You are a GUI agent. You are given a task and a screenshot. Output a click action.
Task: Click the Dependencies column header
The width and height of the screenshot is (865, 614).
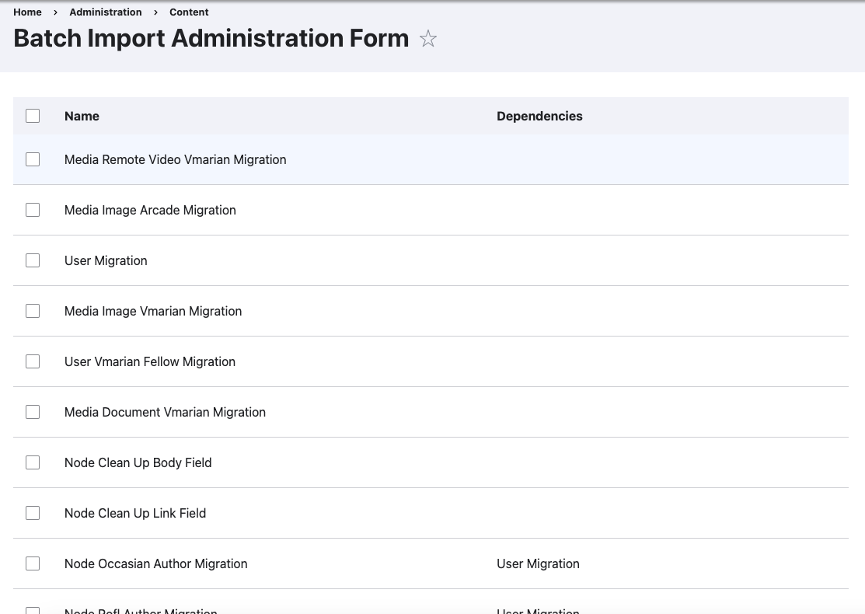point(539,116)
